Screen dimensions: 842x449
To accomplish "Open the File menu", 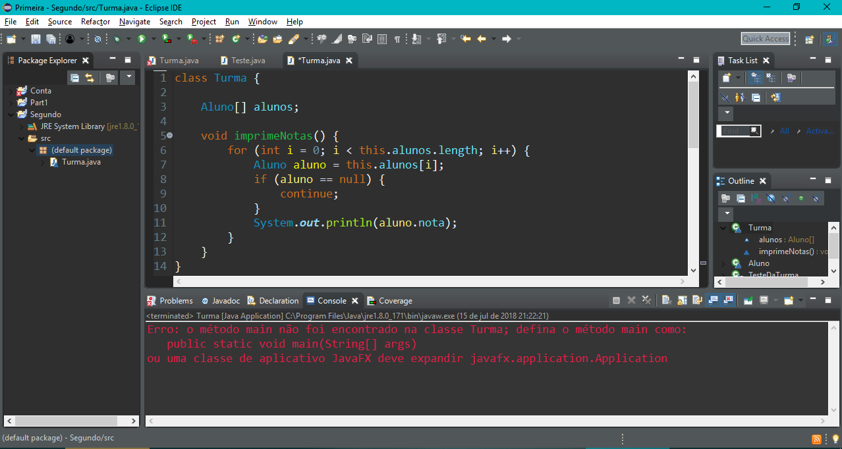I will 11,22.
